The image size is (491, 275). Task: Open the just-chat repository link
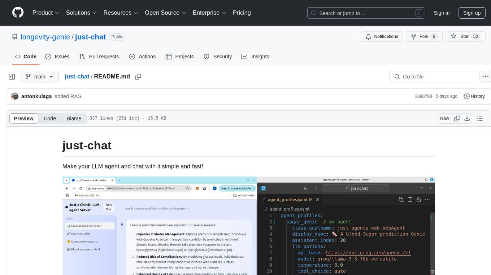[x=90, y=37]
